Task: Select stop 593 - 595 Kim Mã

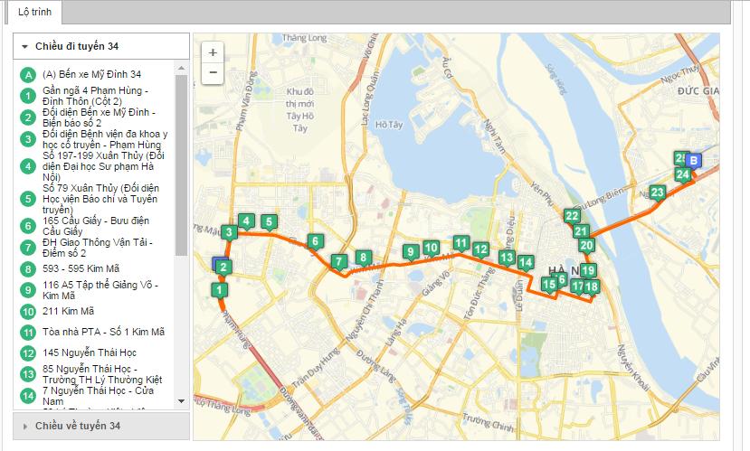Action: tap(81, 268)
